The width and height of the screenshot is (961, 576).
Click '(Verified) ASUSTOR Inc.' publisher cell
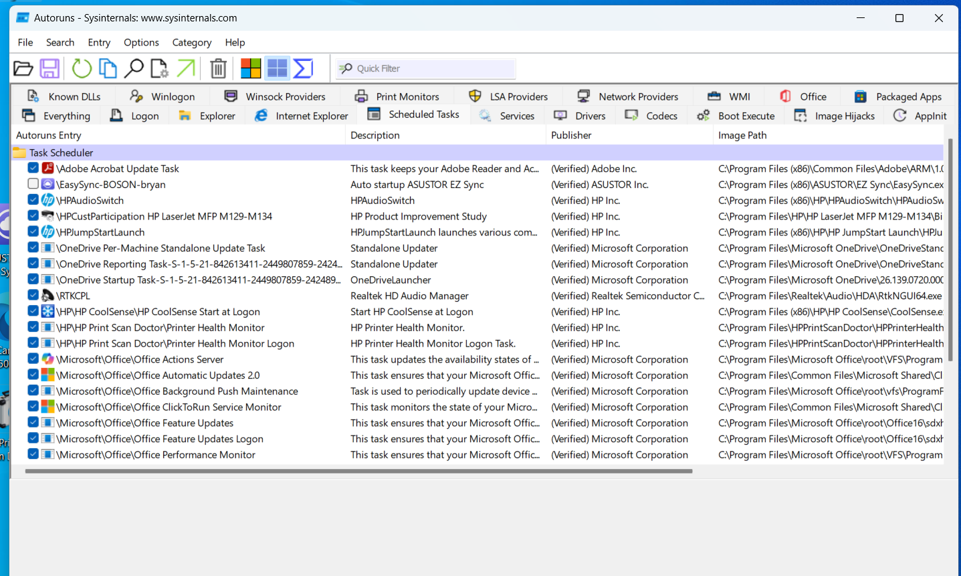(600, 185)
